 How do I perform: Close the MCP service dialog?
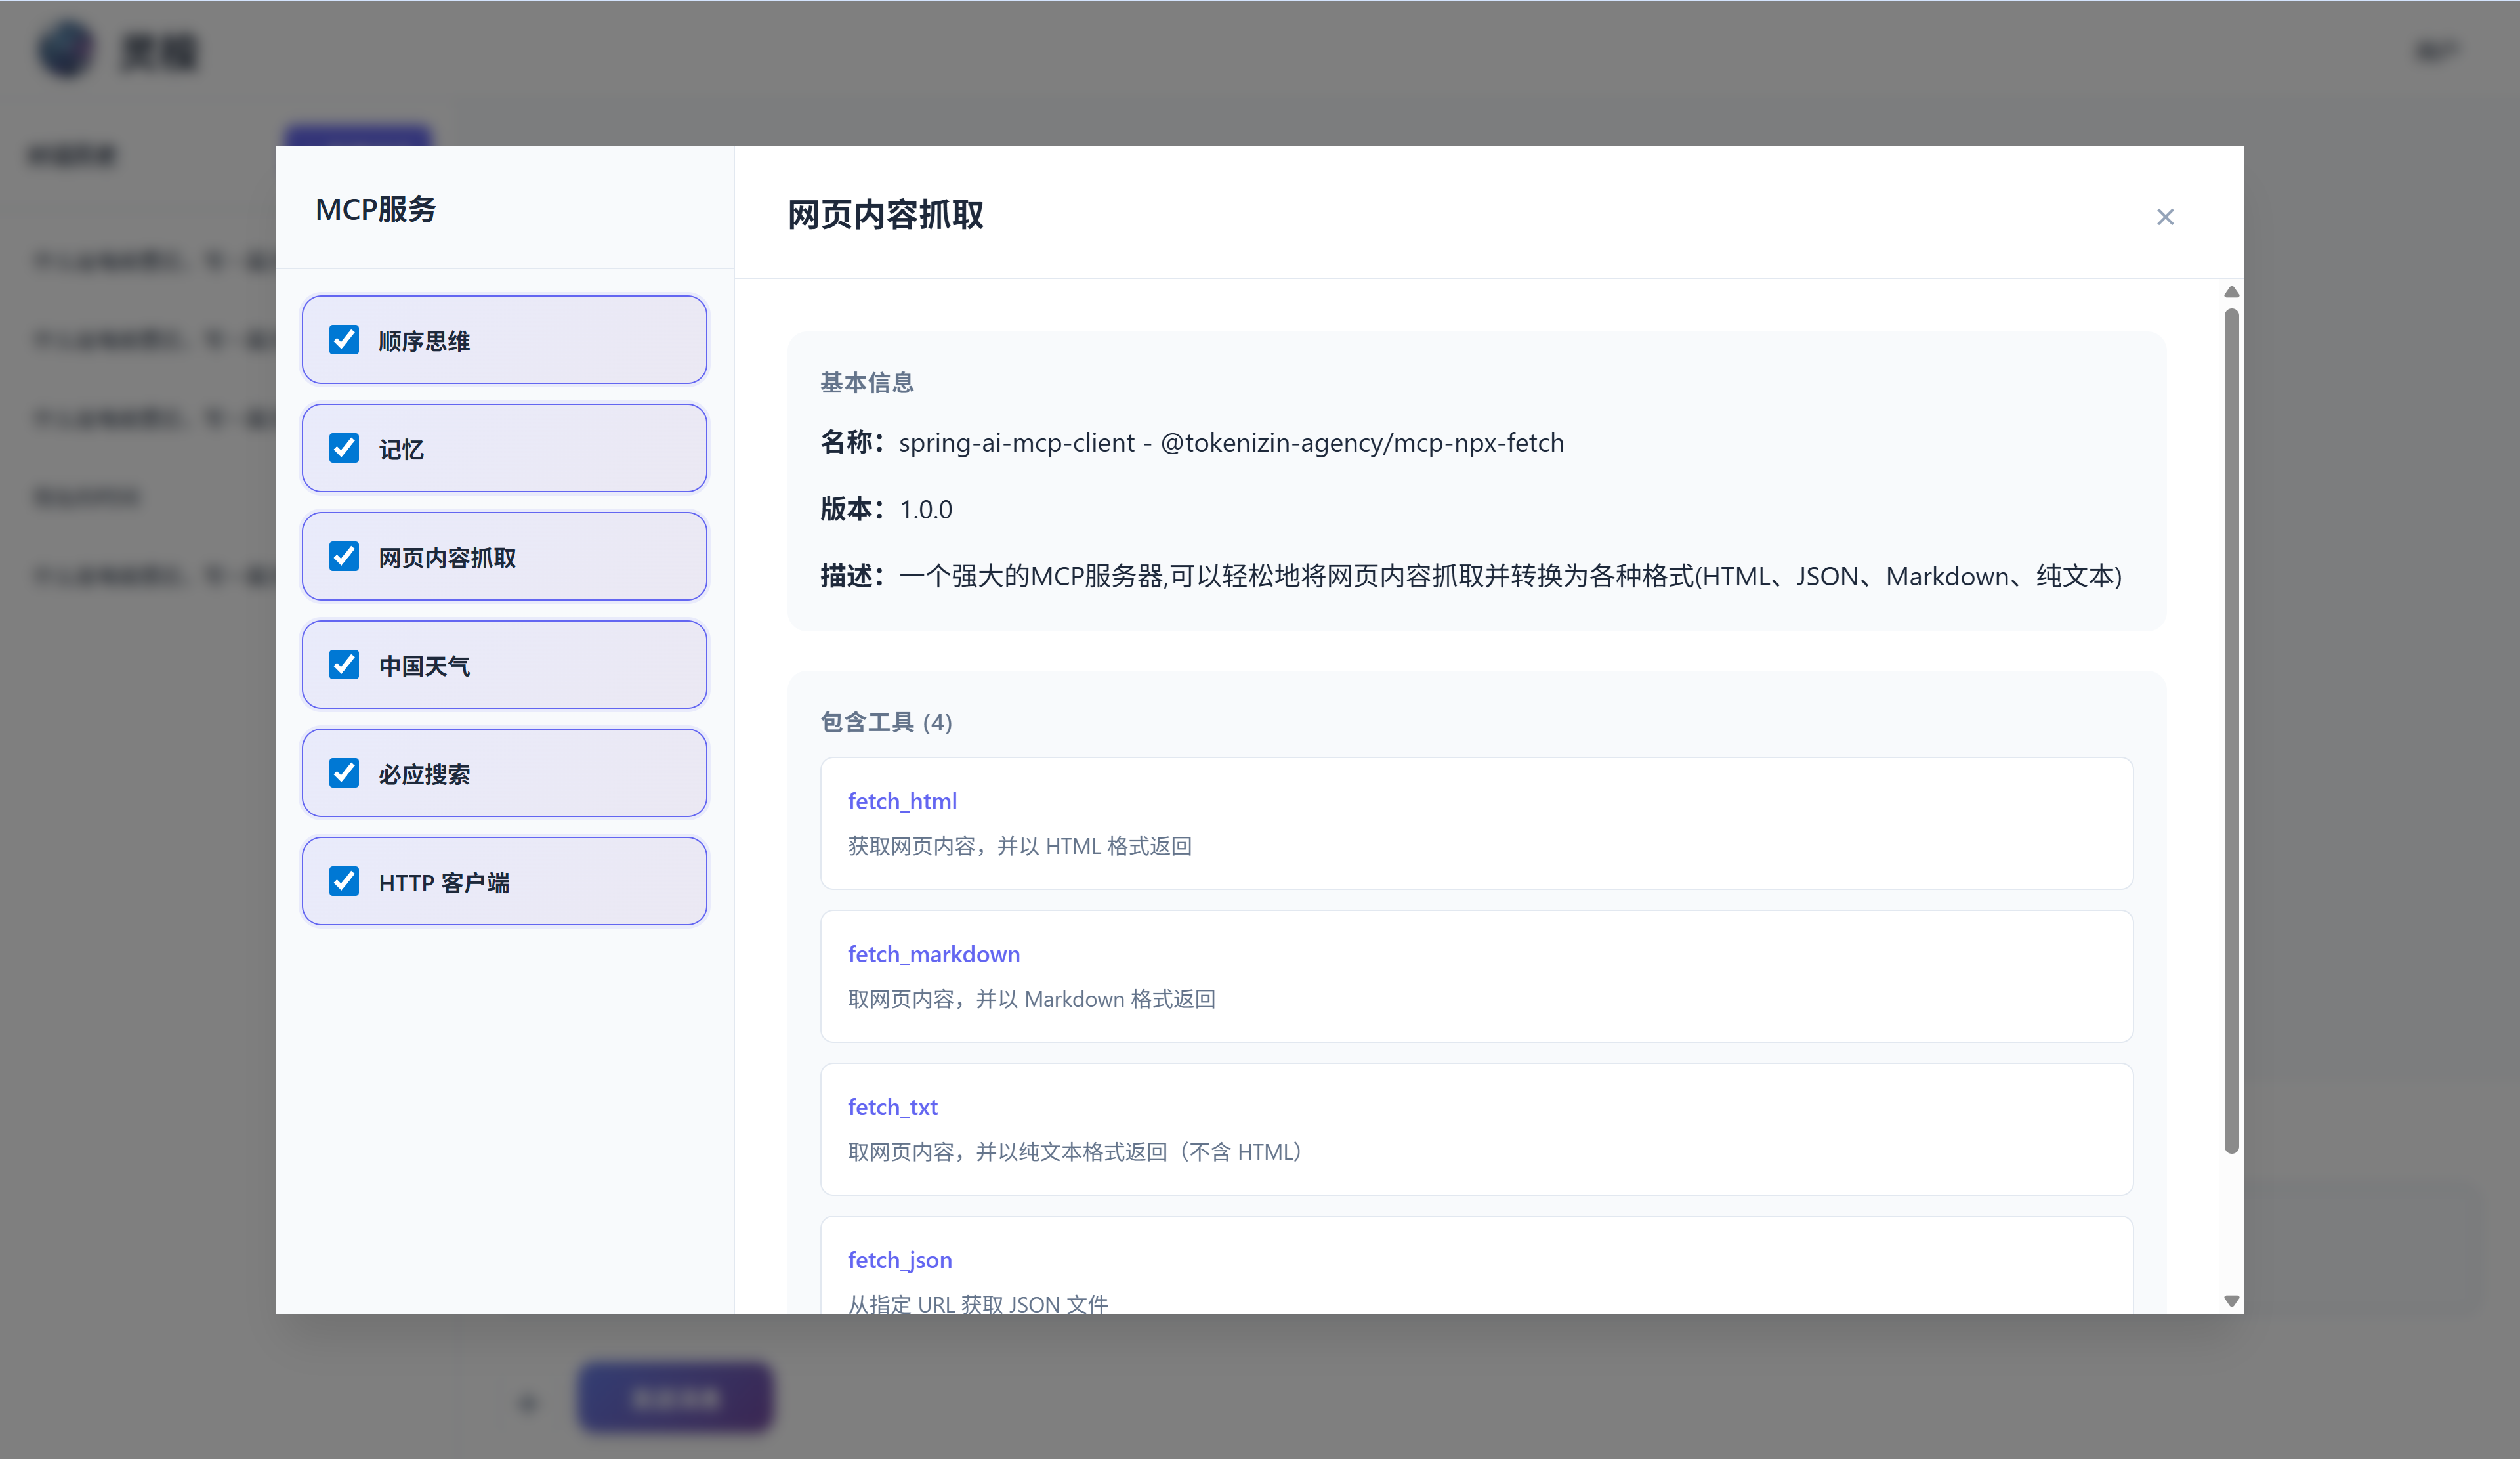coord(2165,217)
